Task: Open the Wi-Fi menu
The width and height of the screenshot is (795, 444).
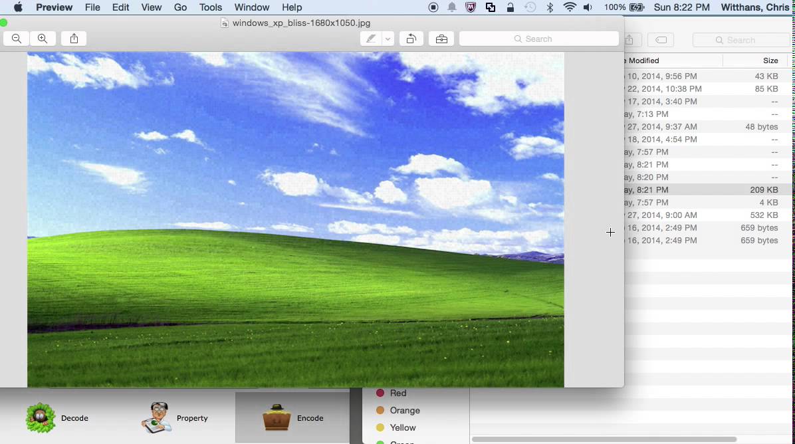Action: (x=570, y=7)
